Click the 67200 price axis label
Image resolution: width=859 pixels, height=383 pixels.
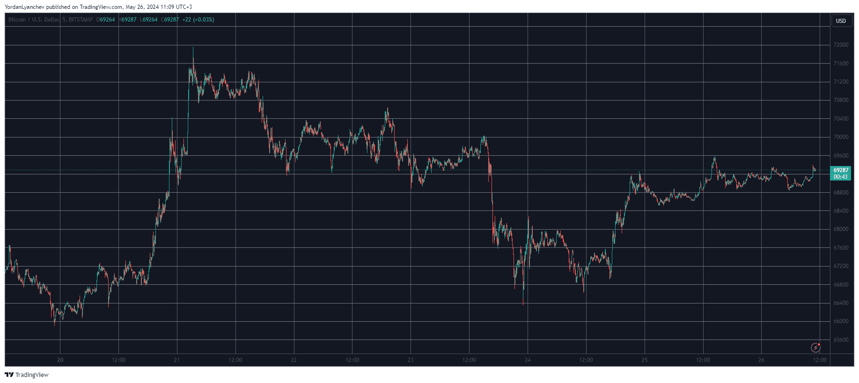click(841, 266)
